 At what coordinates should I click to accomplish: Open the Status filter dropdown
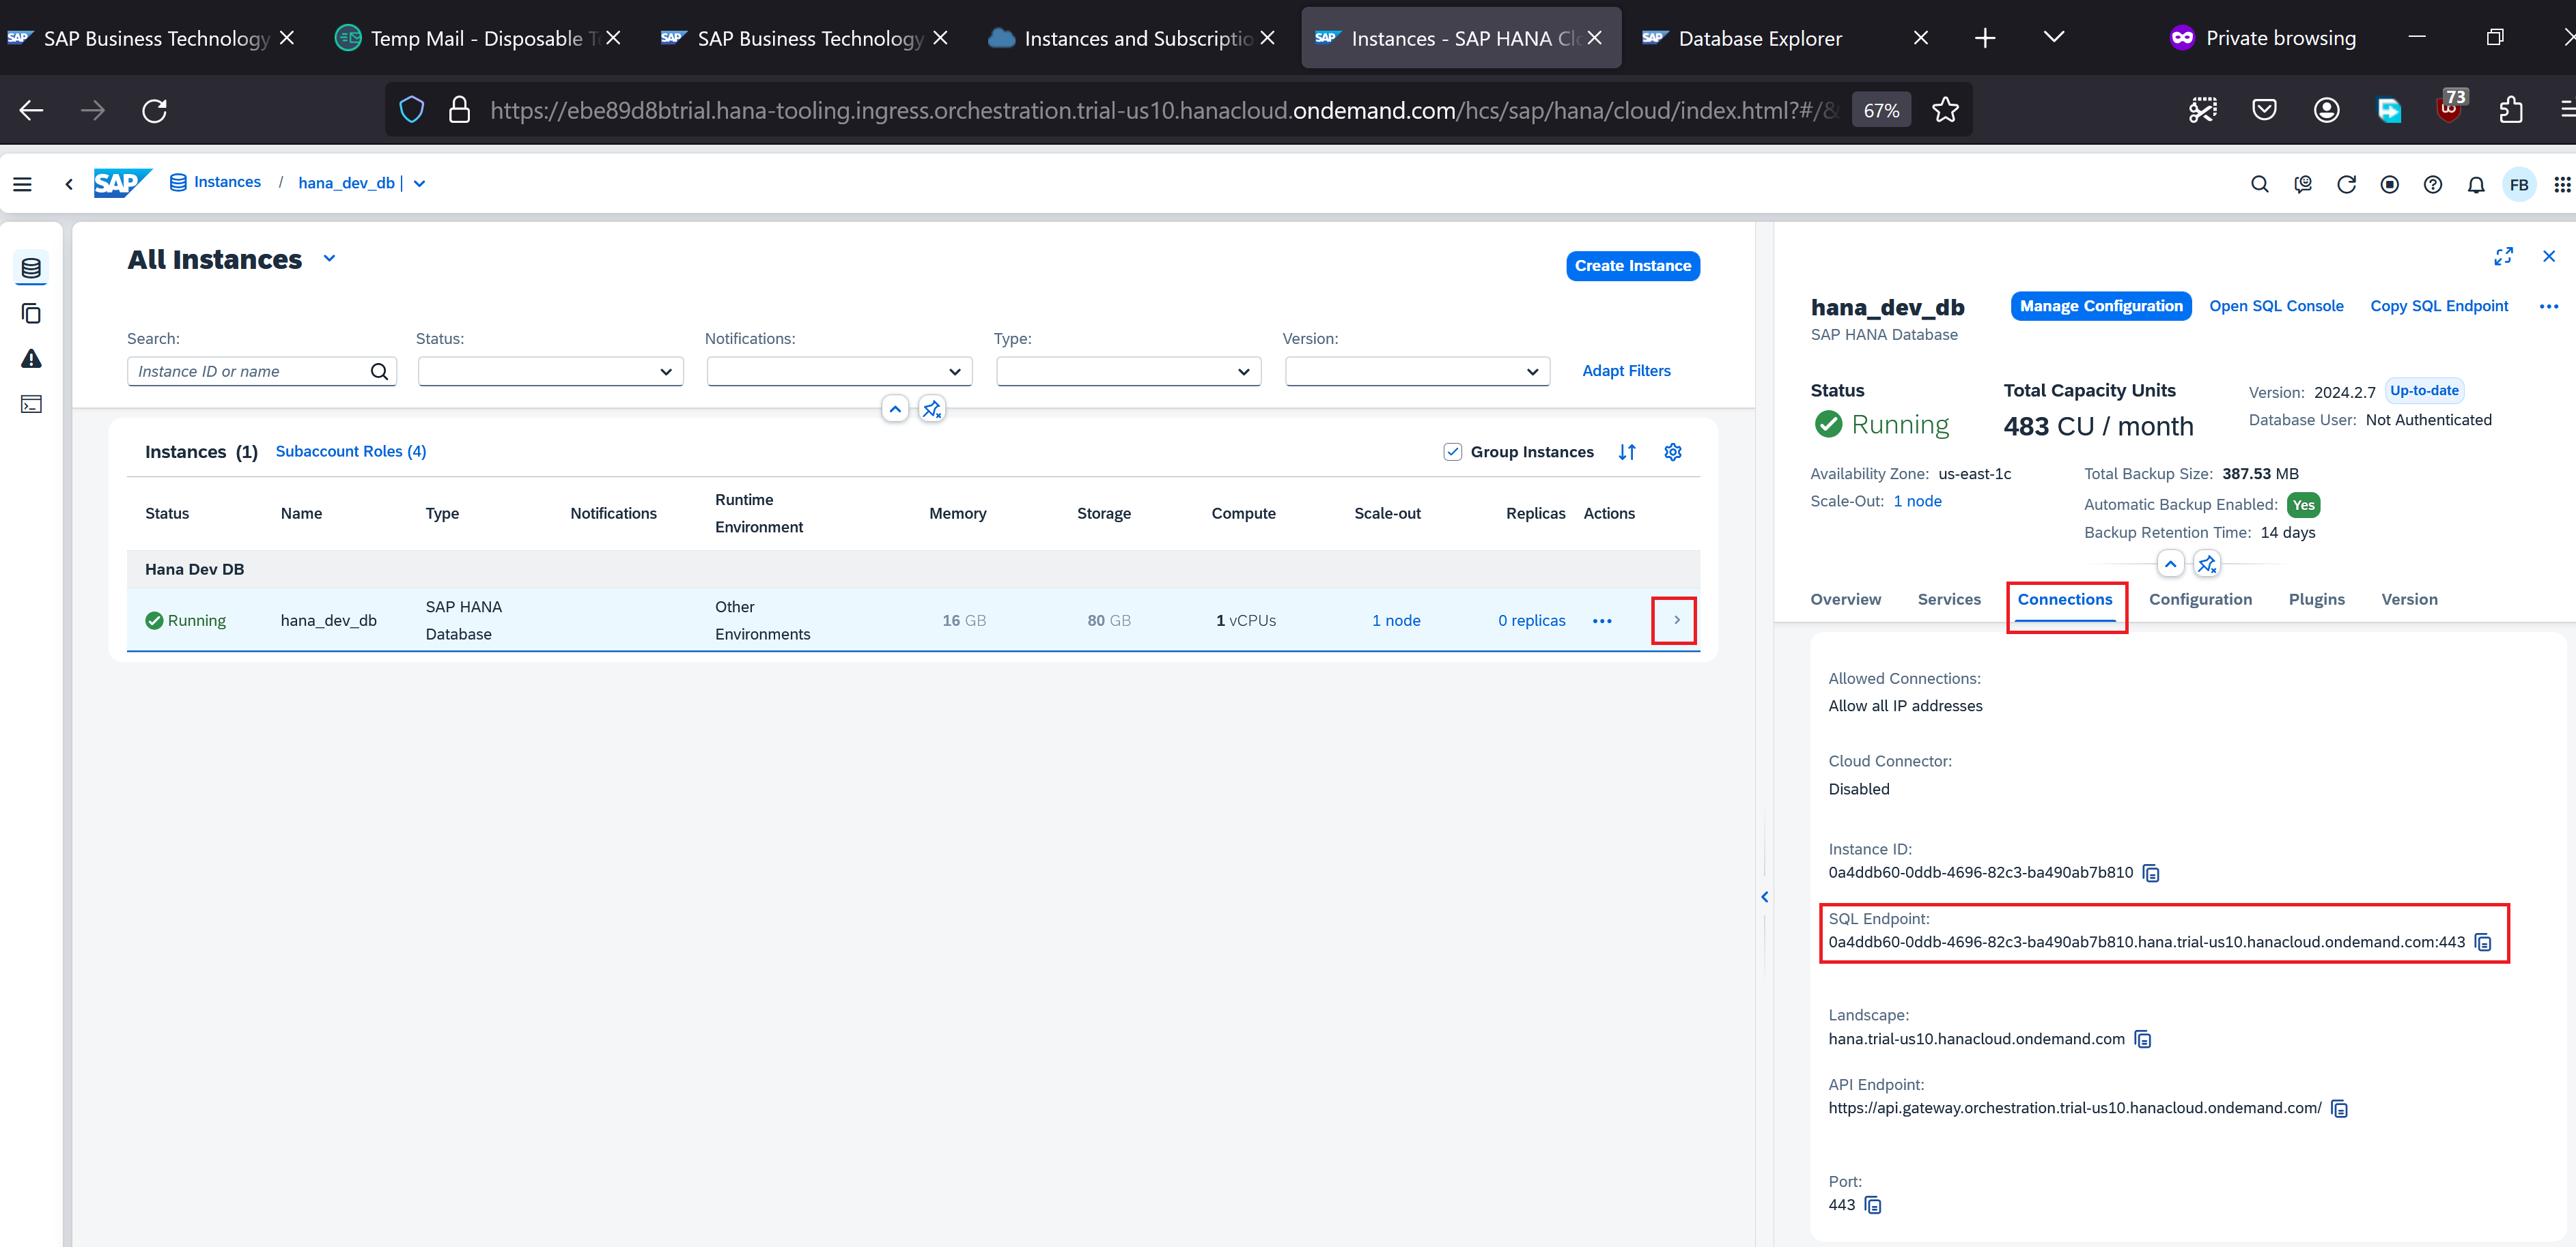(x=550, y=372)
